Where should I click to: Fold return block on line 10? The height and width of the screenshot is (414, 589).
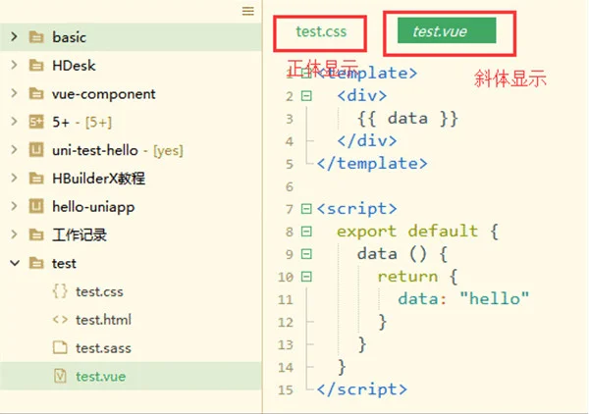click(x=306, y=277)
